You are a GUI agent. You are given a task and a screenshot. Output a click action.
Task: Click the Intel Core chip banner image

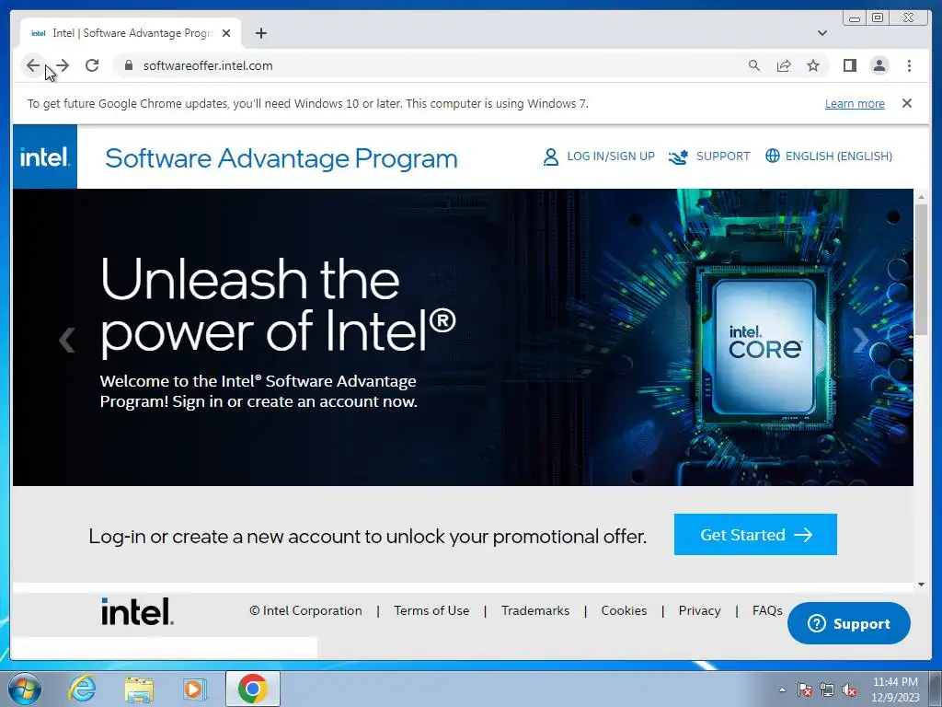764,346
